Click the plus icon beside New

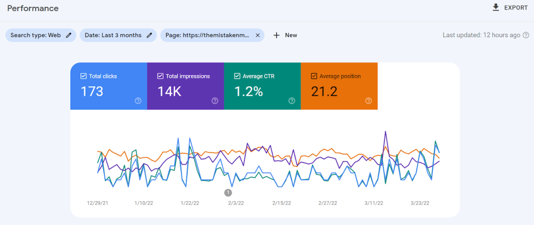point(276,35)
